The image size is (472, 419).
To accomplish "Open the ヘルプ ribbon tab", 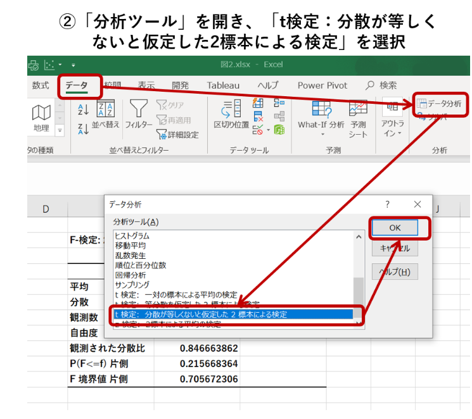I will (x=268, y=85).
